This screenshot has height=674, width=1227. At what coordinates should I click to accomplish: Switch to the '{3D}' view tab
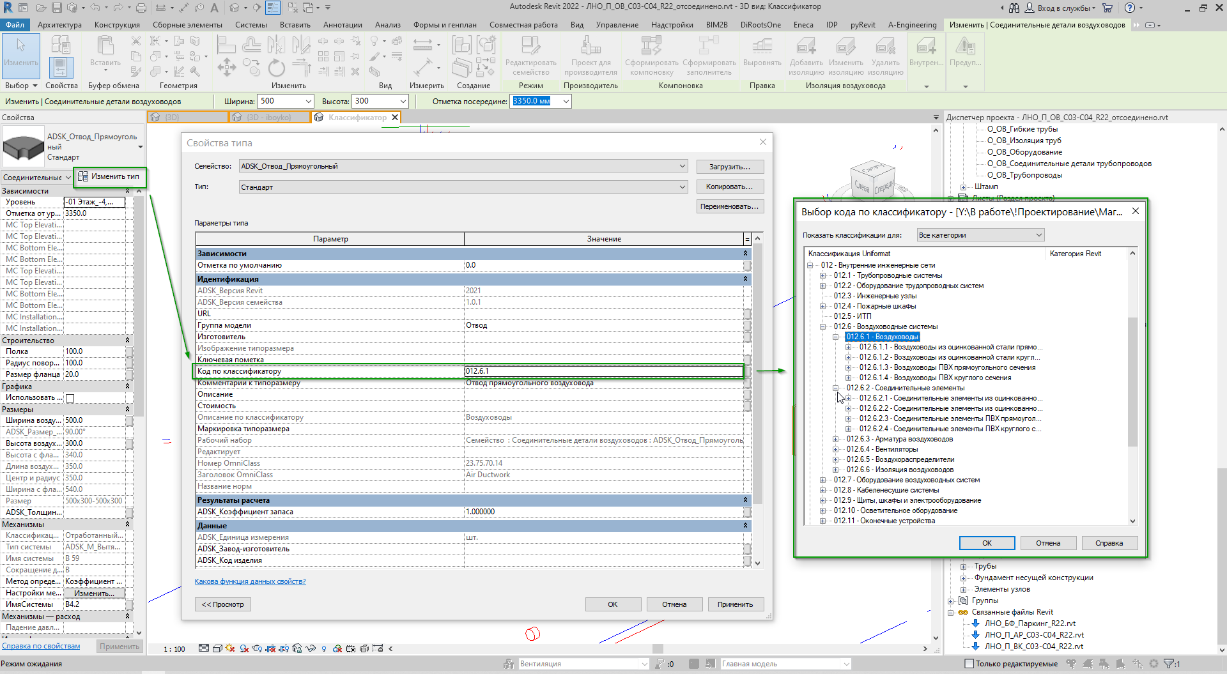coord(188,118)
